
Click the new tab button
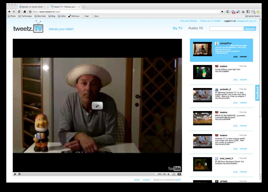tap(84, 7)
